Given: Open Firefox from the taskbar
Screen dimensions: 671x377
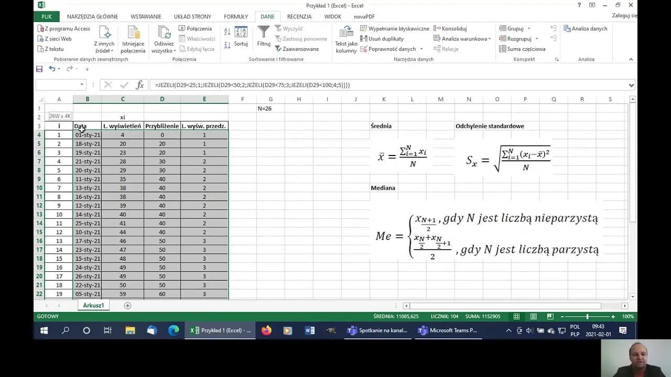Looking at the screenshot, I should tap(266, 330).
